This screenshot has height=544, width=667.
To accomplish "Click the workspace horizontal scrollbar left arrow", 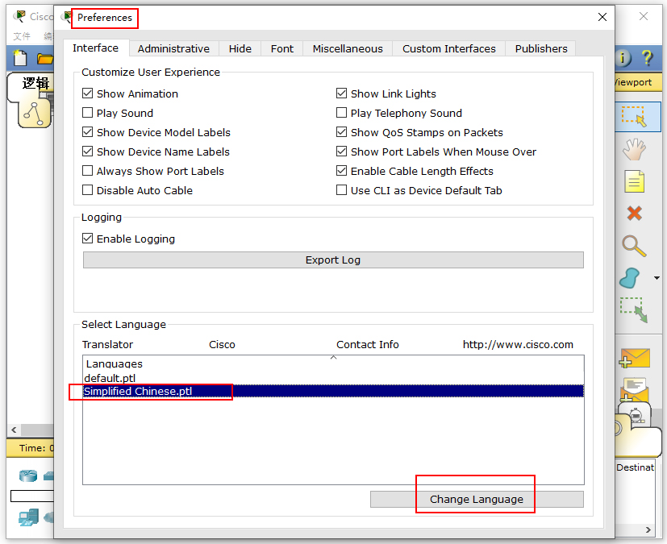I will click(x=14, y=430).
